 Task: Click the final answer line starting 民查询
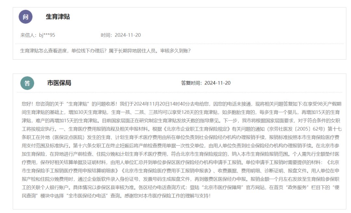pos(116,196)
